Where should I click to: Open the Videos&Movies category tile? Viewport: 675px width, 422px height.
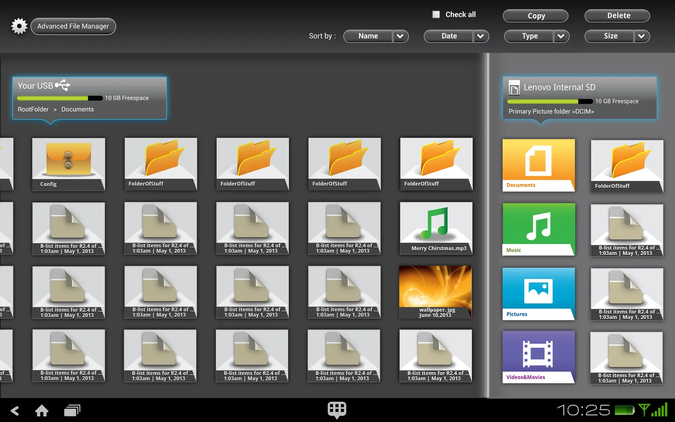pyautogui.click(x=539, y=357)
